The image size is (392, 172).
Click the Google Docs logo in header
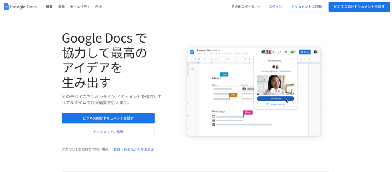point(20,7)
